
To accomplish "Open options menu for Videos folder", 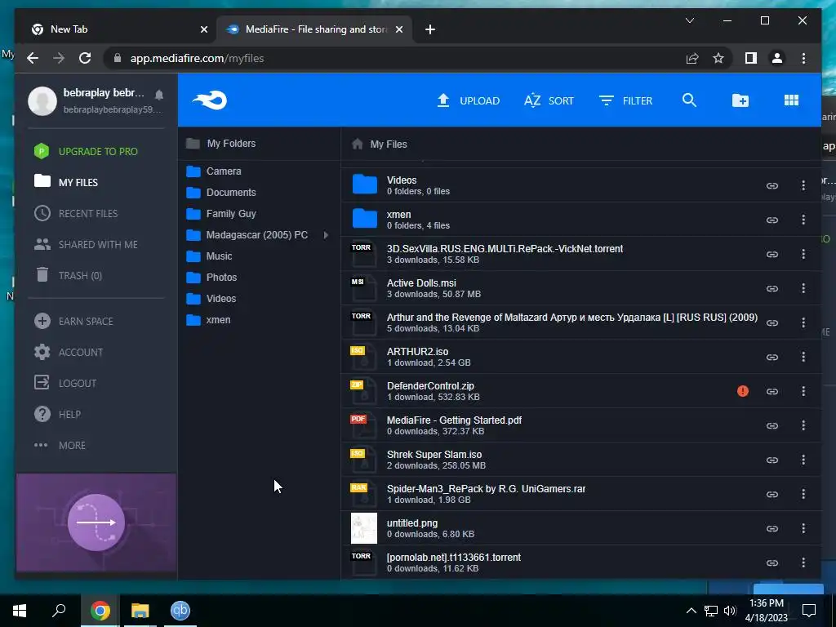I will pos(803,185).
